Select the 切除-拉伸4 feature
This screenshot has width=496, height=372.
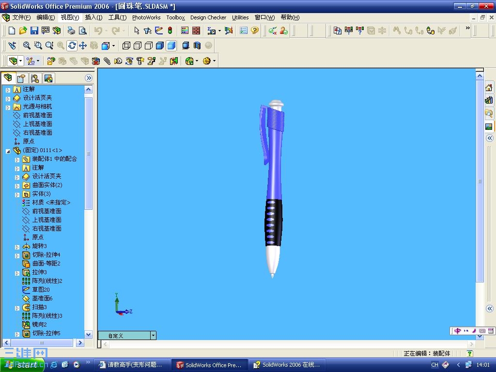[x=46, y=255]
